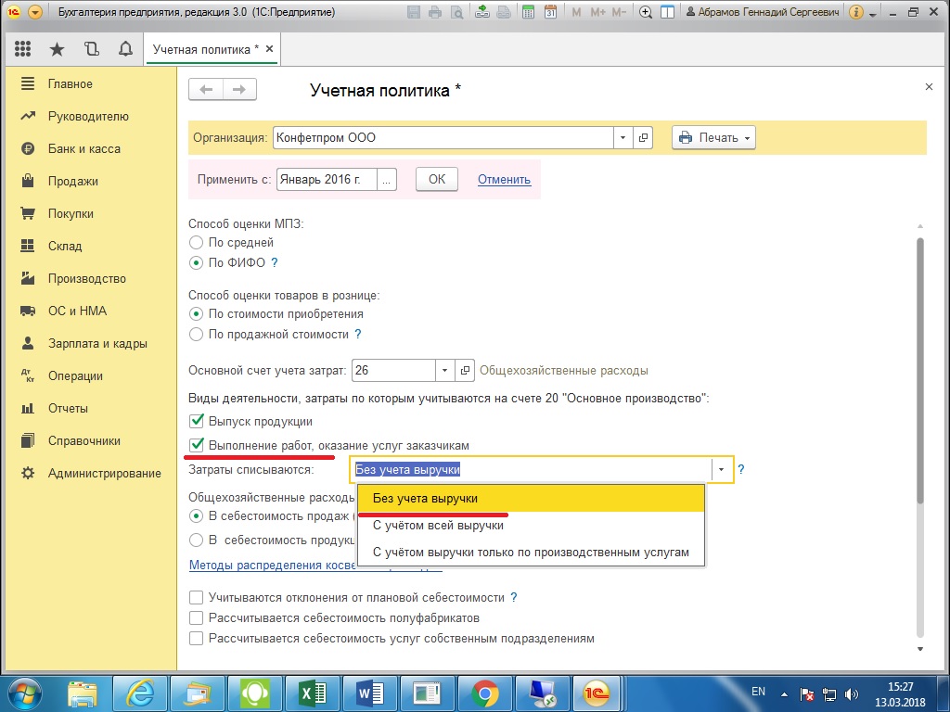This screenshot has width=950, height=712.
Task: Click the vertical scrollbar of the form
Action: coord(919,371)
